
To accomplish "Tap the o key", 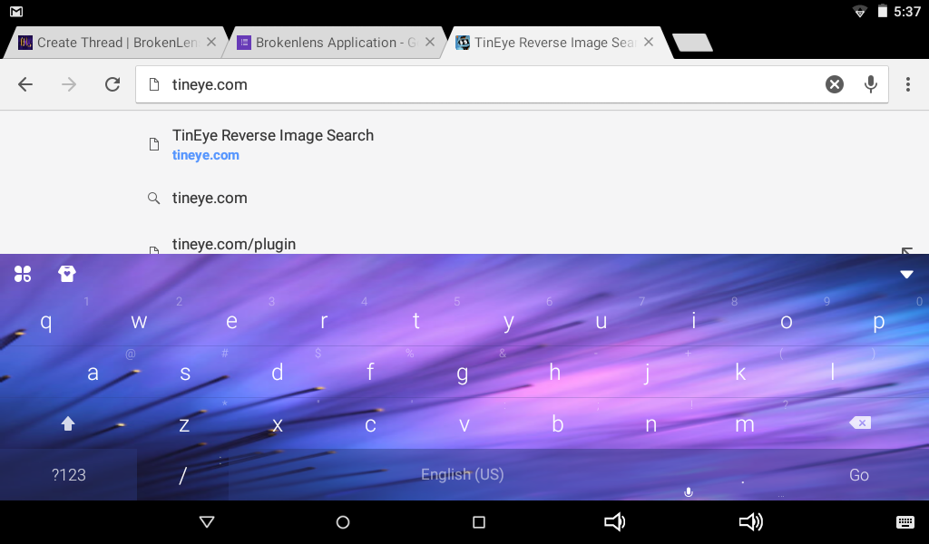I will [786, 321].
